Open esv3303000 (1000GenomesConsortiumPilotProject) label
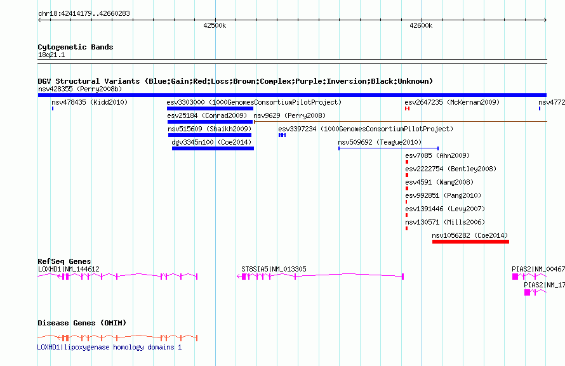565x366 pixels. click(x=254, y=102)
